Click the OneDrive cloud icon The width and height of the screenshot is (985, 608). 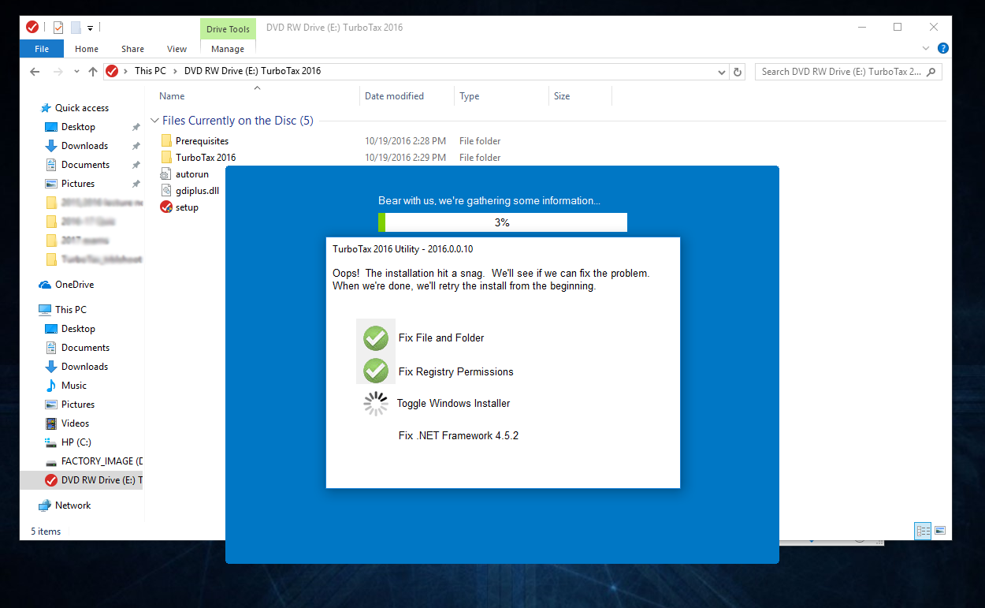pos(45,285)
